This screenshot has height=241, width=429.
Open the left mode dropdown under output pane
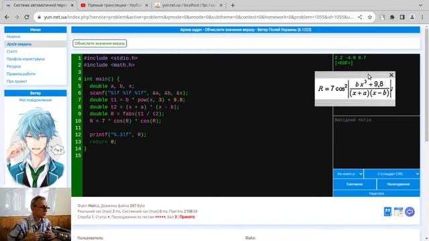[349, 174]
